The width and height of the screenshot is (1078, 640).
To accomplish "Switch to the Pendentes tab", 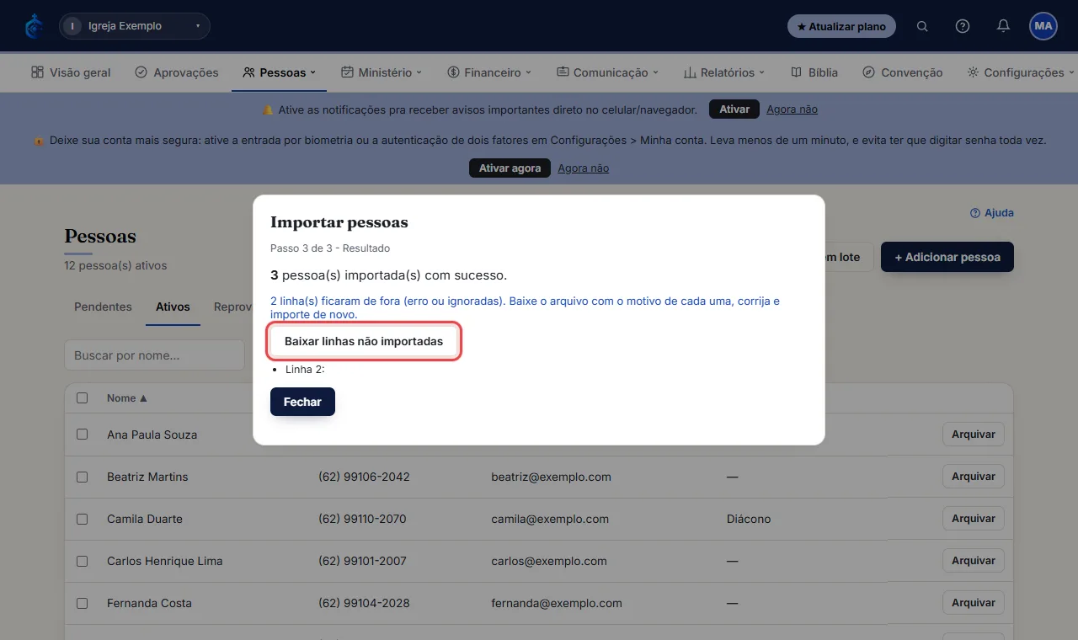I will 103,307.
